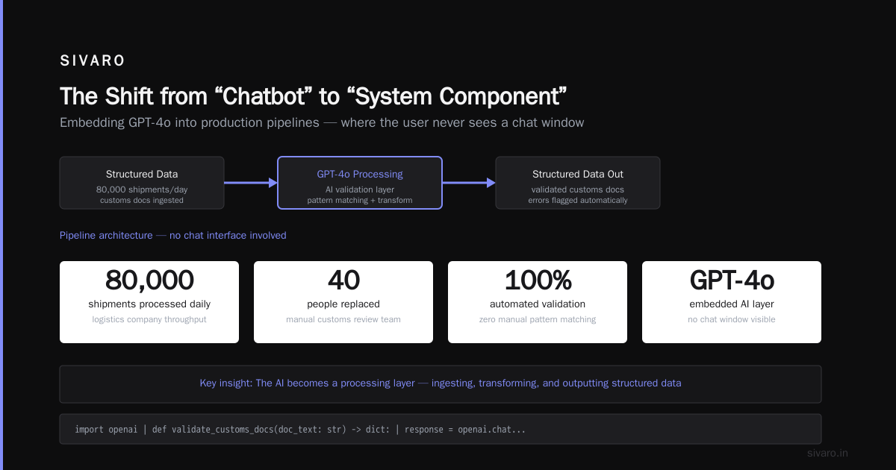Click the import openai code snippet bar
Viewport: 896px width, 470px height.
[x=441, y=430]
